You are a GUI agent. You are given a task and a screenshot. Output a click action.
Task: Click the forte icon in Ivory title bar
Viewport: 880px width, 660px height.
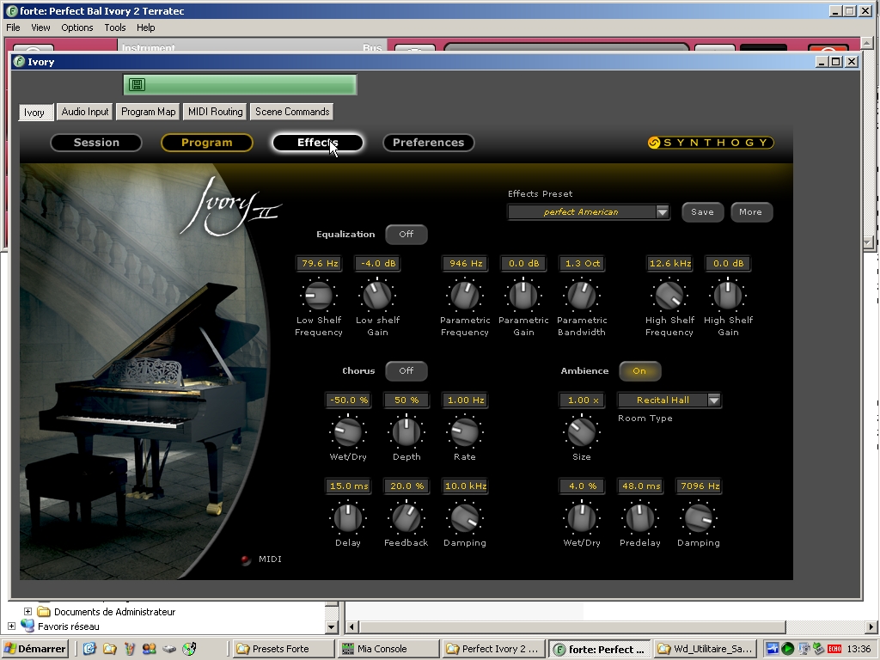pyautogui.click(x=20, y=62)
